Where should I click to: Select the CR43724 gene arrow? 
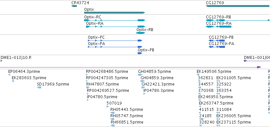[x=74, y=6]
